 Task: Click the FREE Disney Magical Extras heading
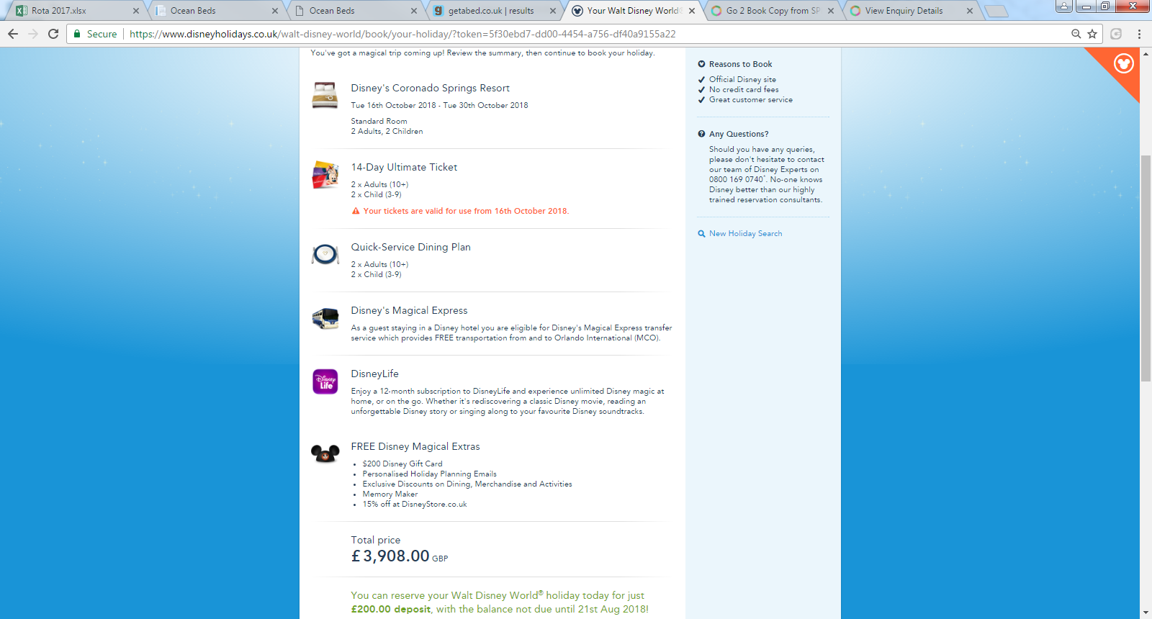(x=415, y=446)
